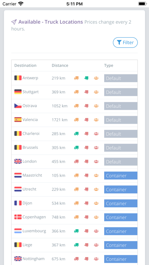Click the Type column header
This screenshot has width=149, height=265.
click(x=109, y=65)
